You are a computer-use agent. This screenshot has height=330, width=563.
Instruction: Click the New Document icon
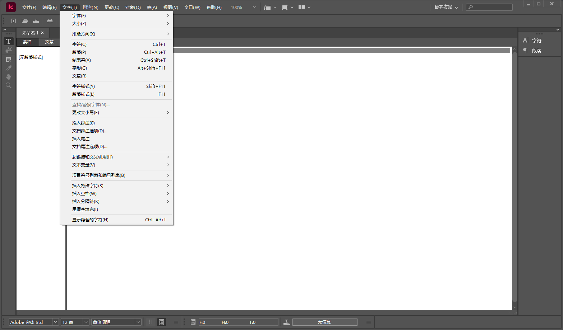click(x=13, y=21)
